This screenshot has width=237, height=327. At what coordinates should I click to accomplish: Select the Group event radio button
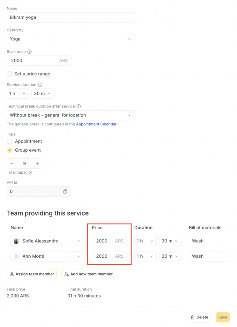pos(10,150)
